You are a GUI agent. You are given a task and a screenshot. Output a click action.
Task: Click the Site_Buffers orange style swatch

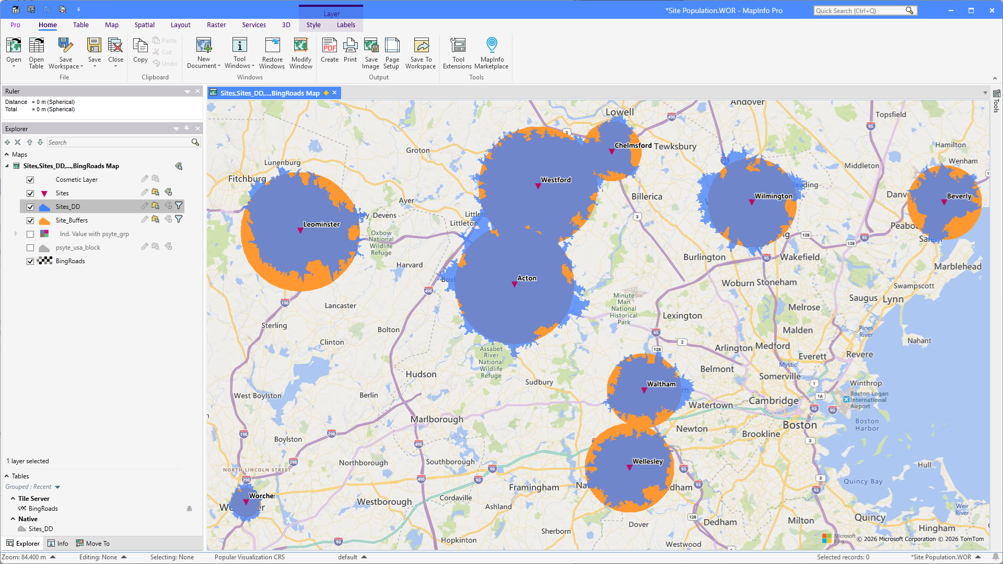(44, 220)
